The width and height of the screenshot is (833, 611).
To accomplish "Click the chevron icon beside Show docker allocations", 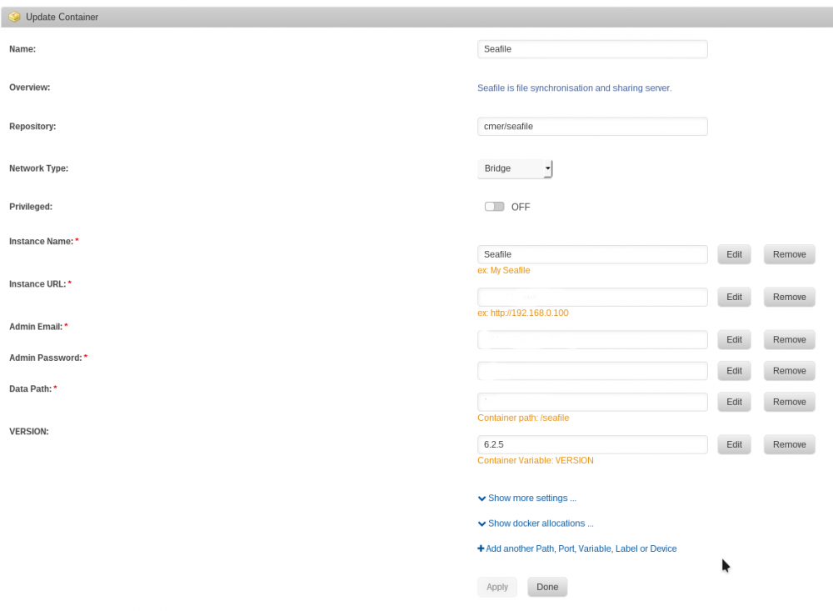I will tap(481, 523).
